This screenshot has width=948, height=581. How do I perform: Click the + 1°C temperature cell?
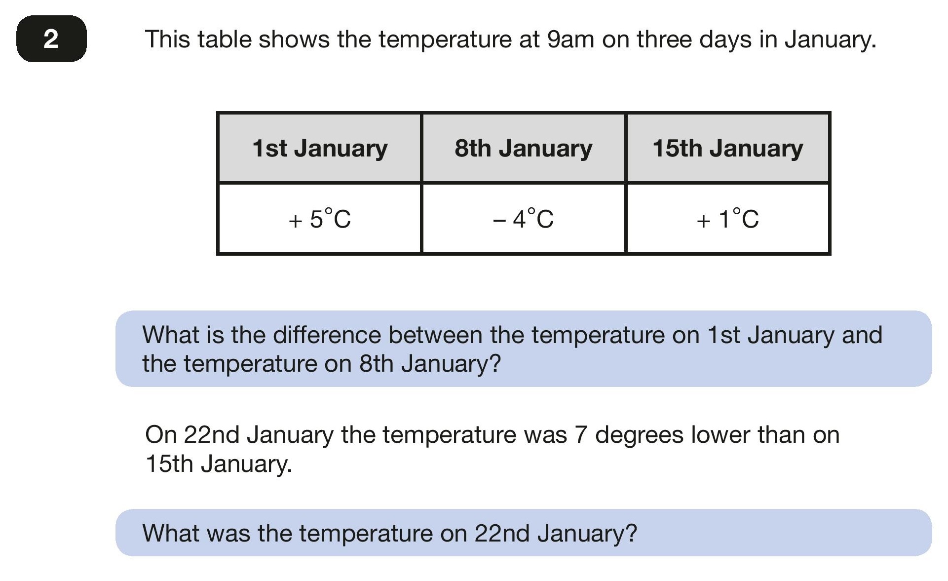tap(728, 219)
